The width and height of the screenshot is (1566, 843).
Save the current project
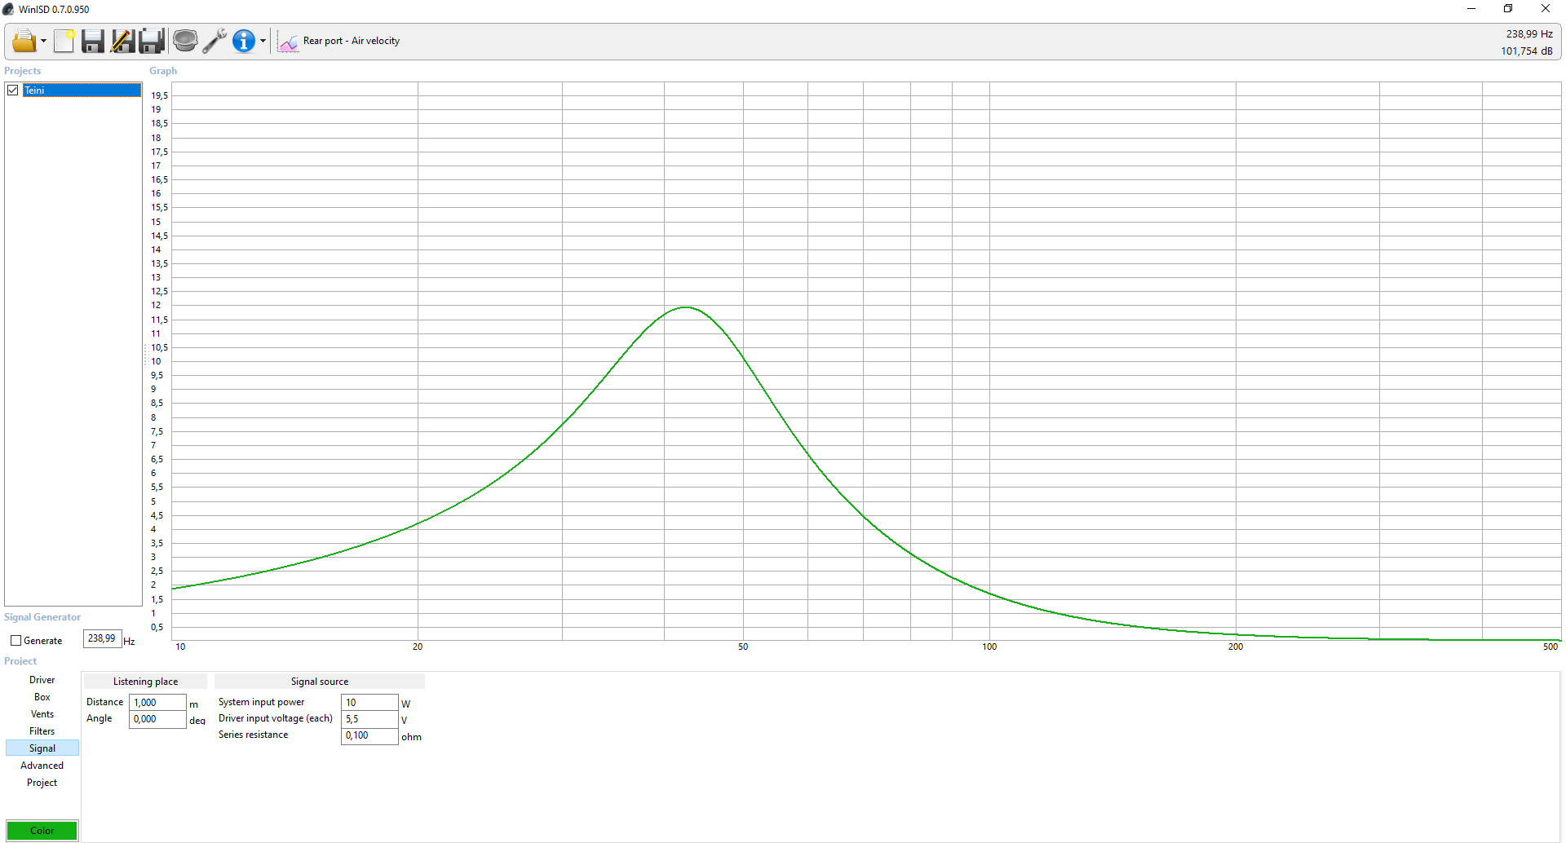pyautogui.click(x=92, y=41)
